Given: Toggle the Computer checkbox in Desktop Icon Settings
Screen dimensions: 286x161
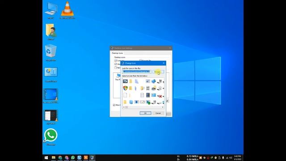Looking at the screenshot, I should point(115,61).
